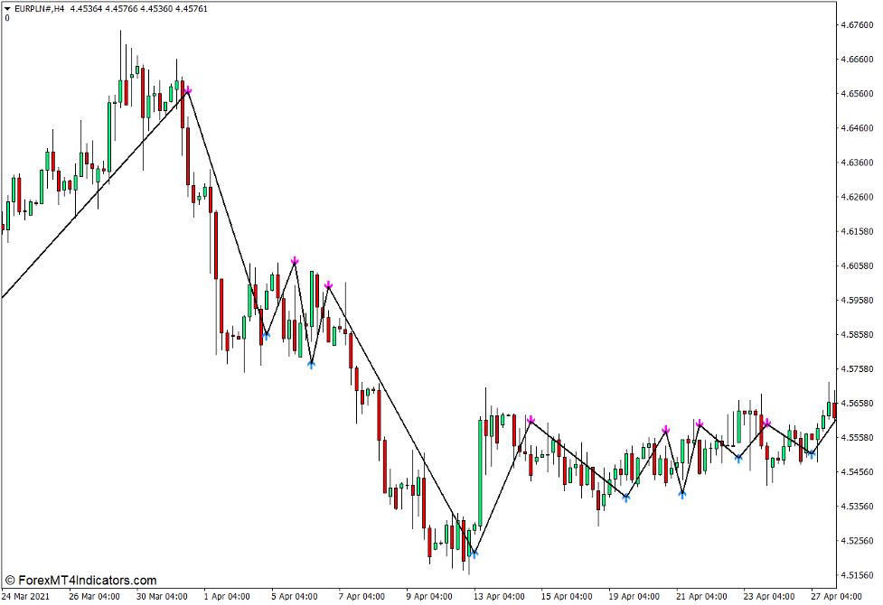
Task: Select the 4.51600 price label at bottom
Action: point(855,575)
